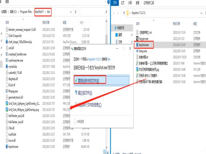Open the 应用程序工具 tab

(149, 3)
